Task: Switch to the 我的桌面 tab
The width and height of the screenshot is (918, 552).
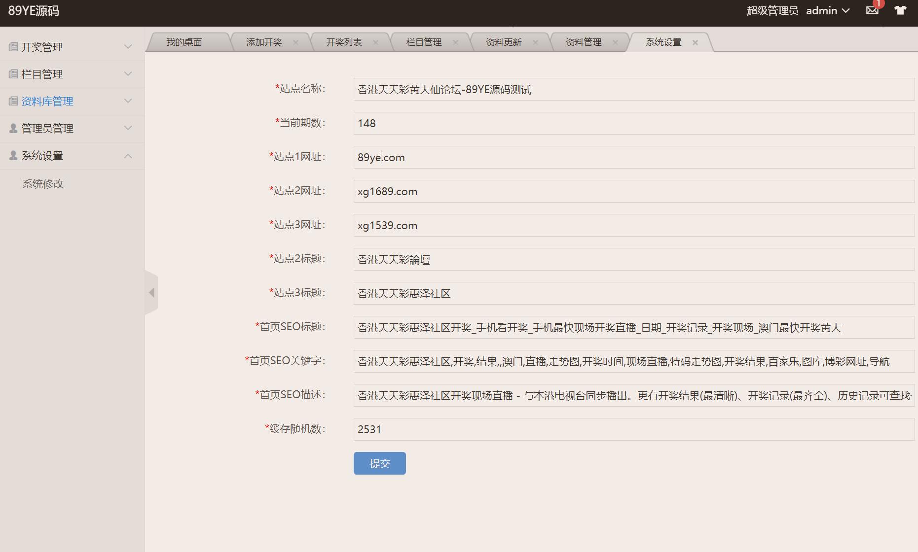Action: point(184,42)
